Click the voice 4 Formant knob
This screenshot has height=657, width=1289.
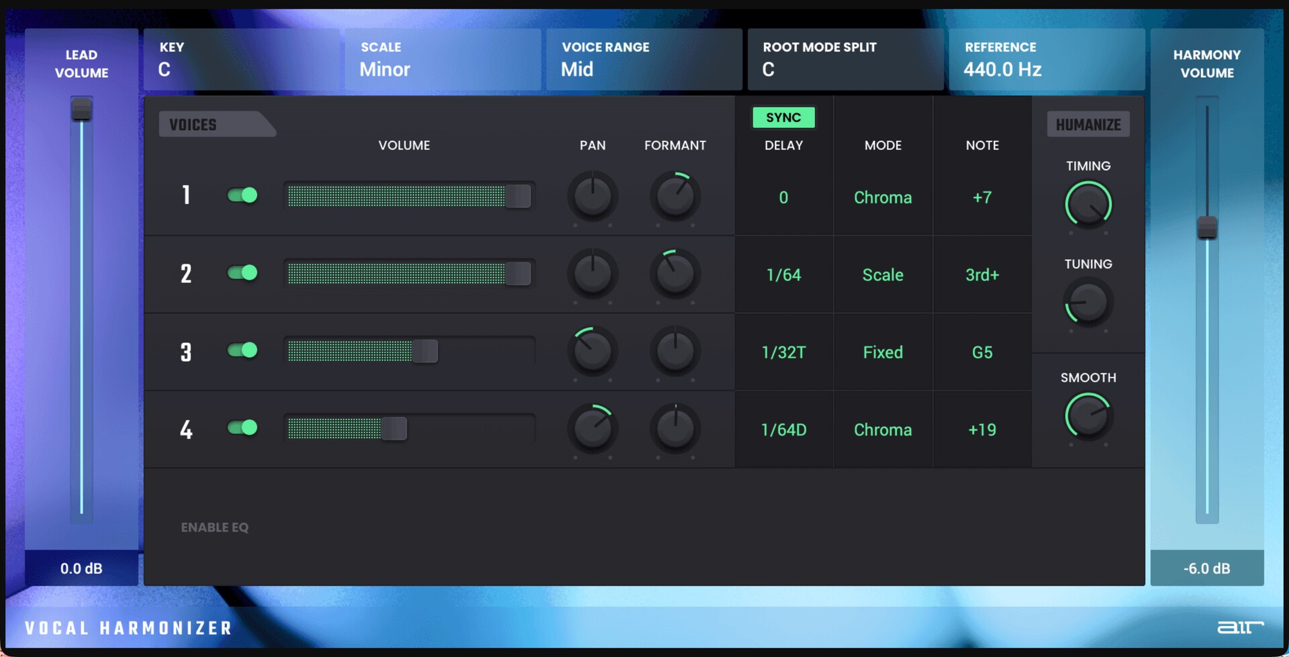[675, 428]
